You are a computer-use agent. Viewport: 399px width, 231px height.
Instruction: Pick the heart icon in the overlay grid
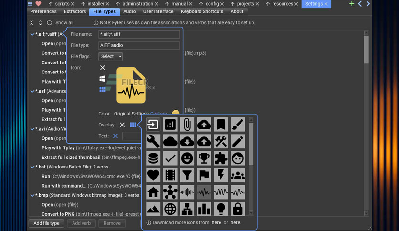pyautogui.click(x=153, y=175)
